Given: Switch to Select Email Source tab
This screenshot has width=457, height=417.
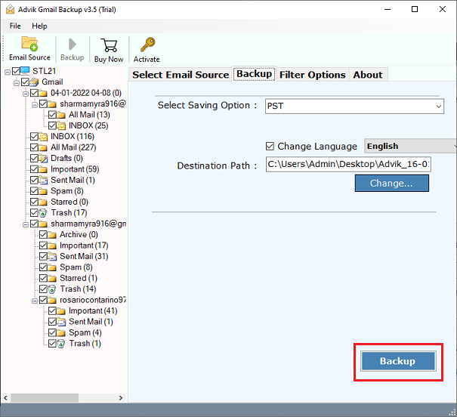Looking at the screenshot, I should [x=181, y=75].
